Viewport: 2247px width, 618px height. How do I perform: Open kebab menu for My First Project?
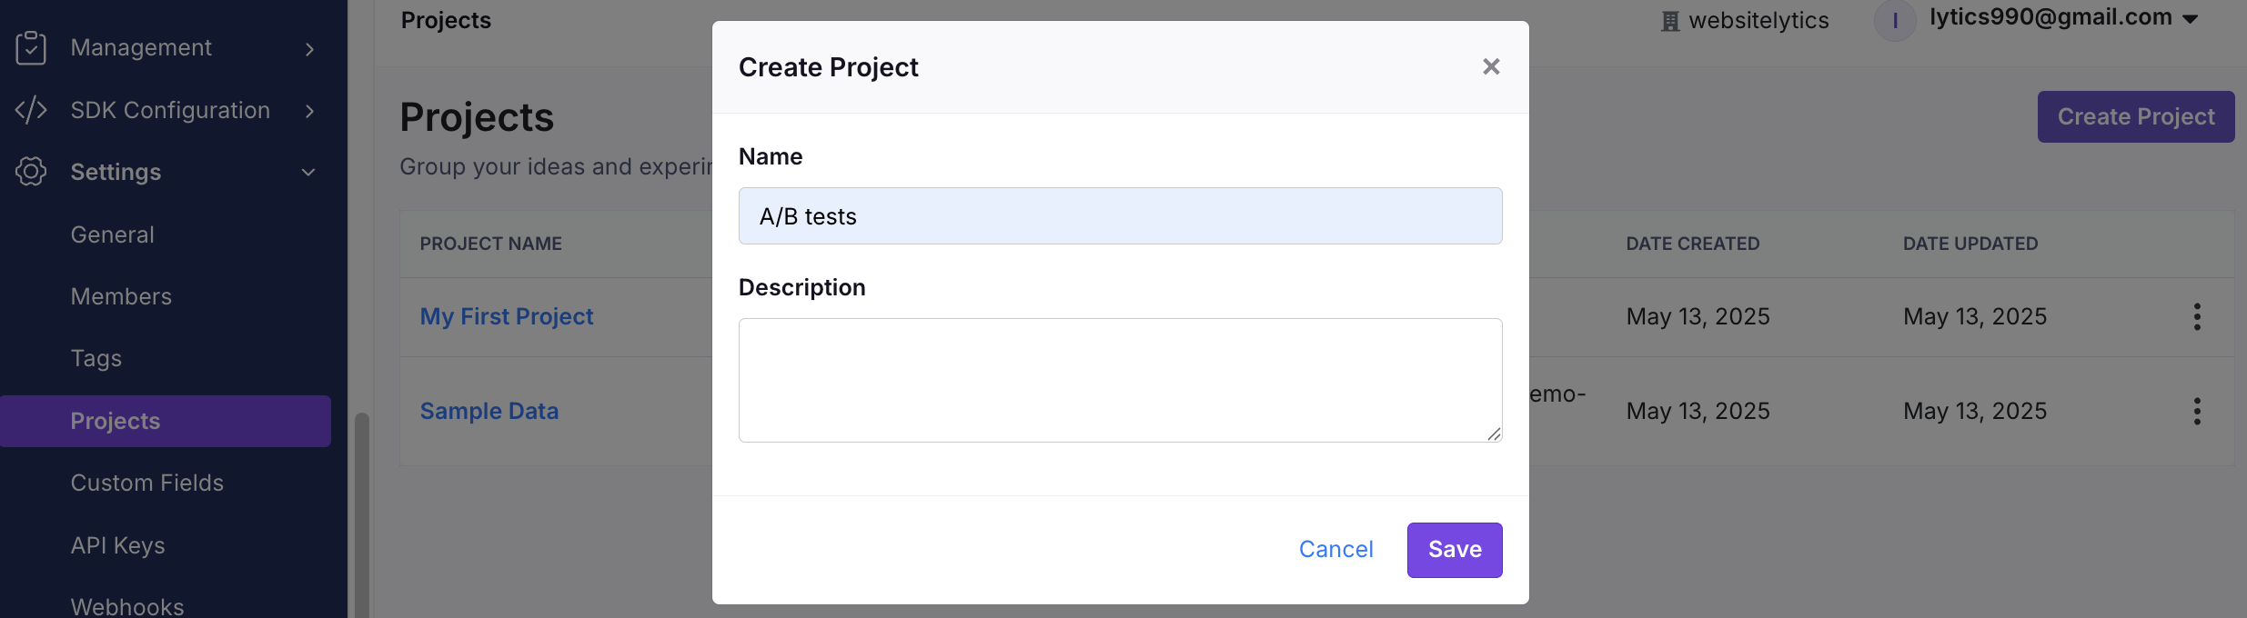[x=2197, y=316]
